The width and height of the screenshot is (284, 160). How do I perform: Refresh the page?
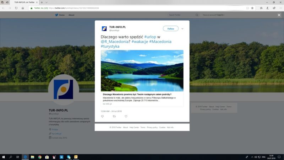16,8
